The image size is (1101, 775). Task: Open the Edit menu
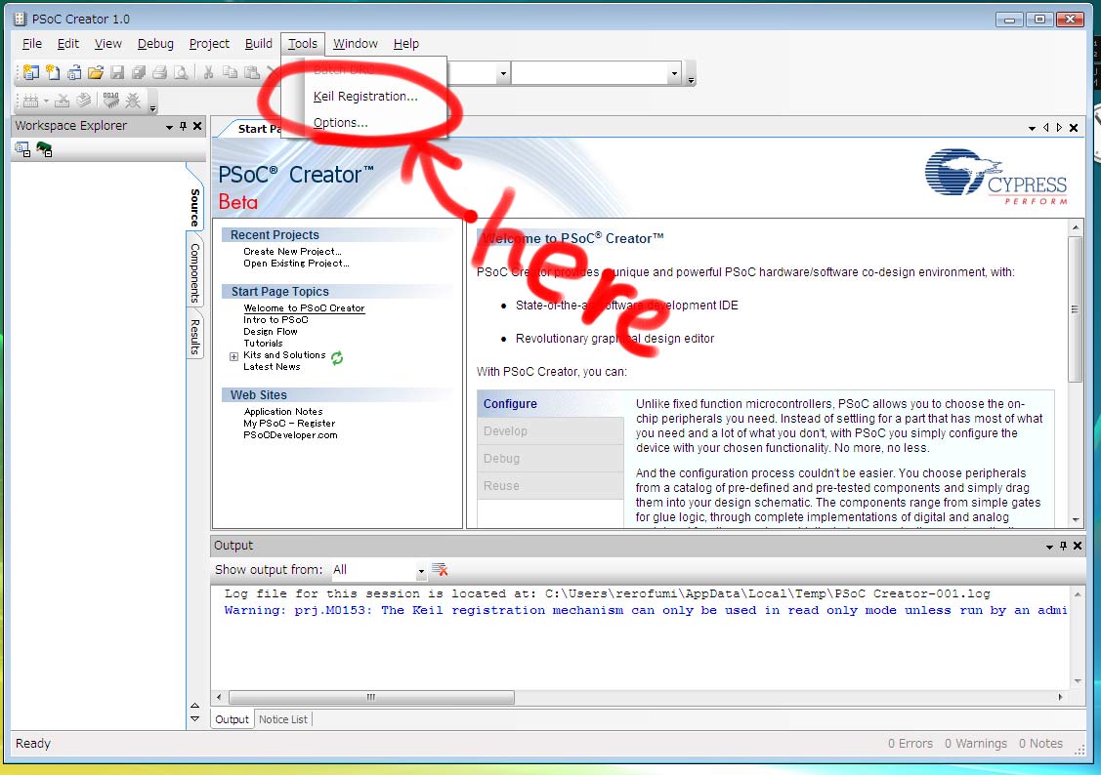point(68,44)
